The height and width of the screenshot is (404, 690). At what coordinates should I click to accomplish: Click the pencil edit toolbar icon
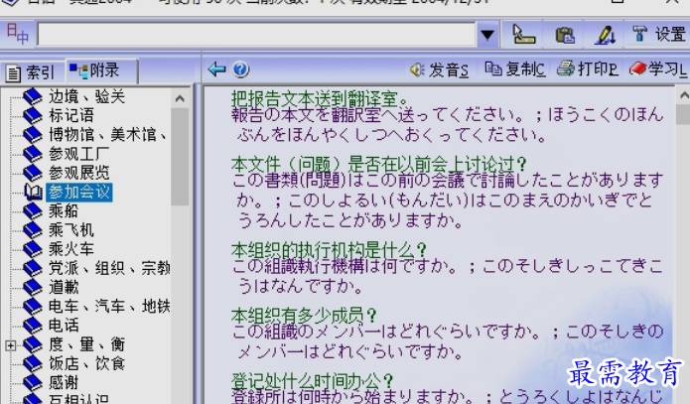pyautogui.click(x=605, y=35)
